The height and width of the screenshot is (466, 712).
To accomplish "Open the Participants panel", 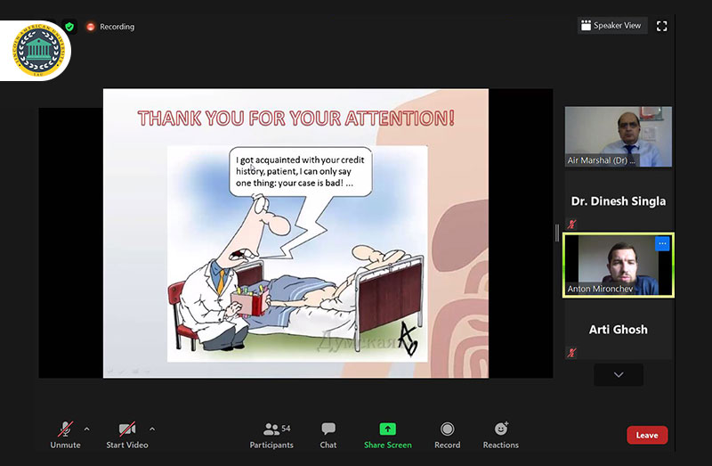I will [x=271, y=435].
